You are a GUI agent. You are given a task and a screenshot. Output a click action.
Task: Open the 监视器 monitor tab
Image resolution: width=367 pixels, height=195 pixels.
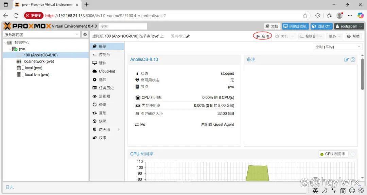coord(107,96)
